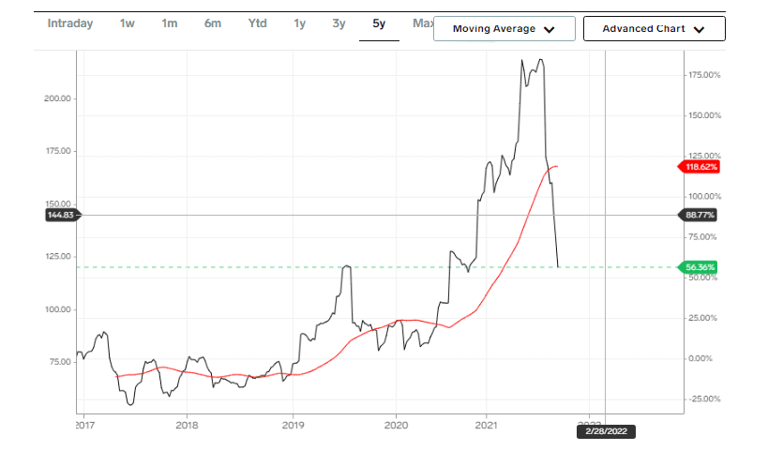Expand the Advanced Chart dropdown

point(654,29)
